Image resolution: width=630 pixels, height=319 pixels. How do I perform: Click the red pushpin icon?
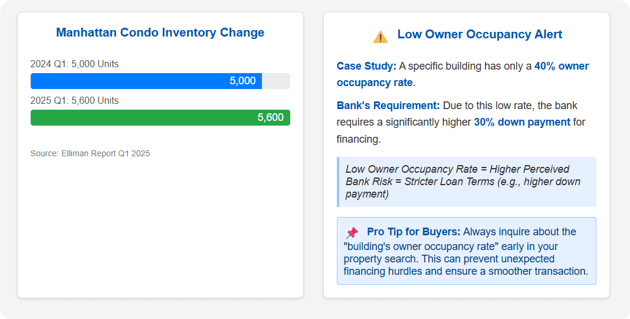(352, 233)
